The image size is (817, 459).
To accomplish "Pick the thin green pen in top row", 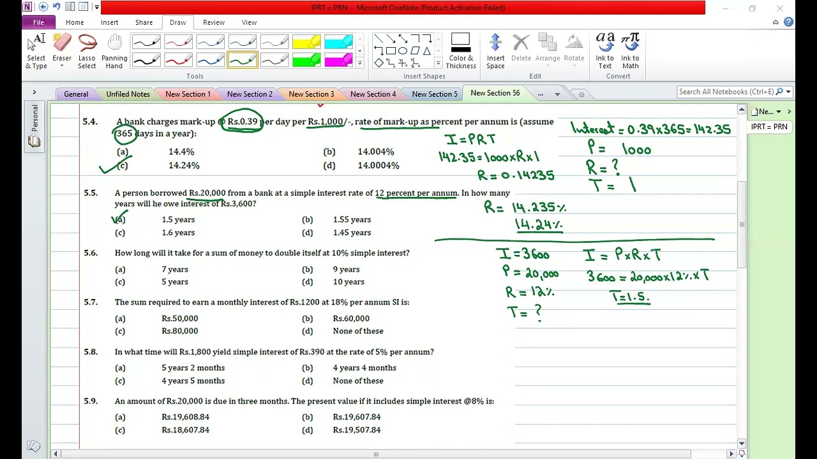I will (x=242, y=43).
